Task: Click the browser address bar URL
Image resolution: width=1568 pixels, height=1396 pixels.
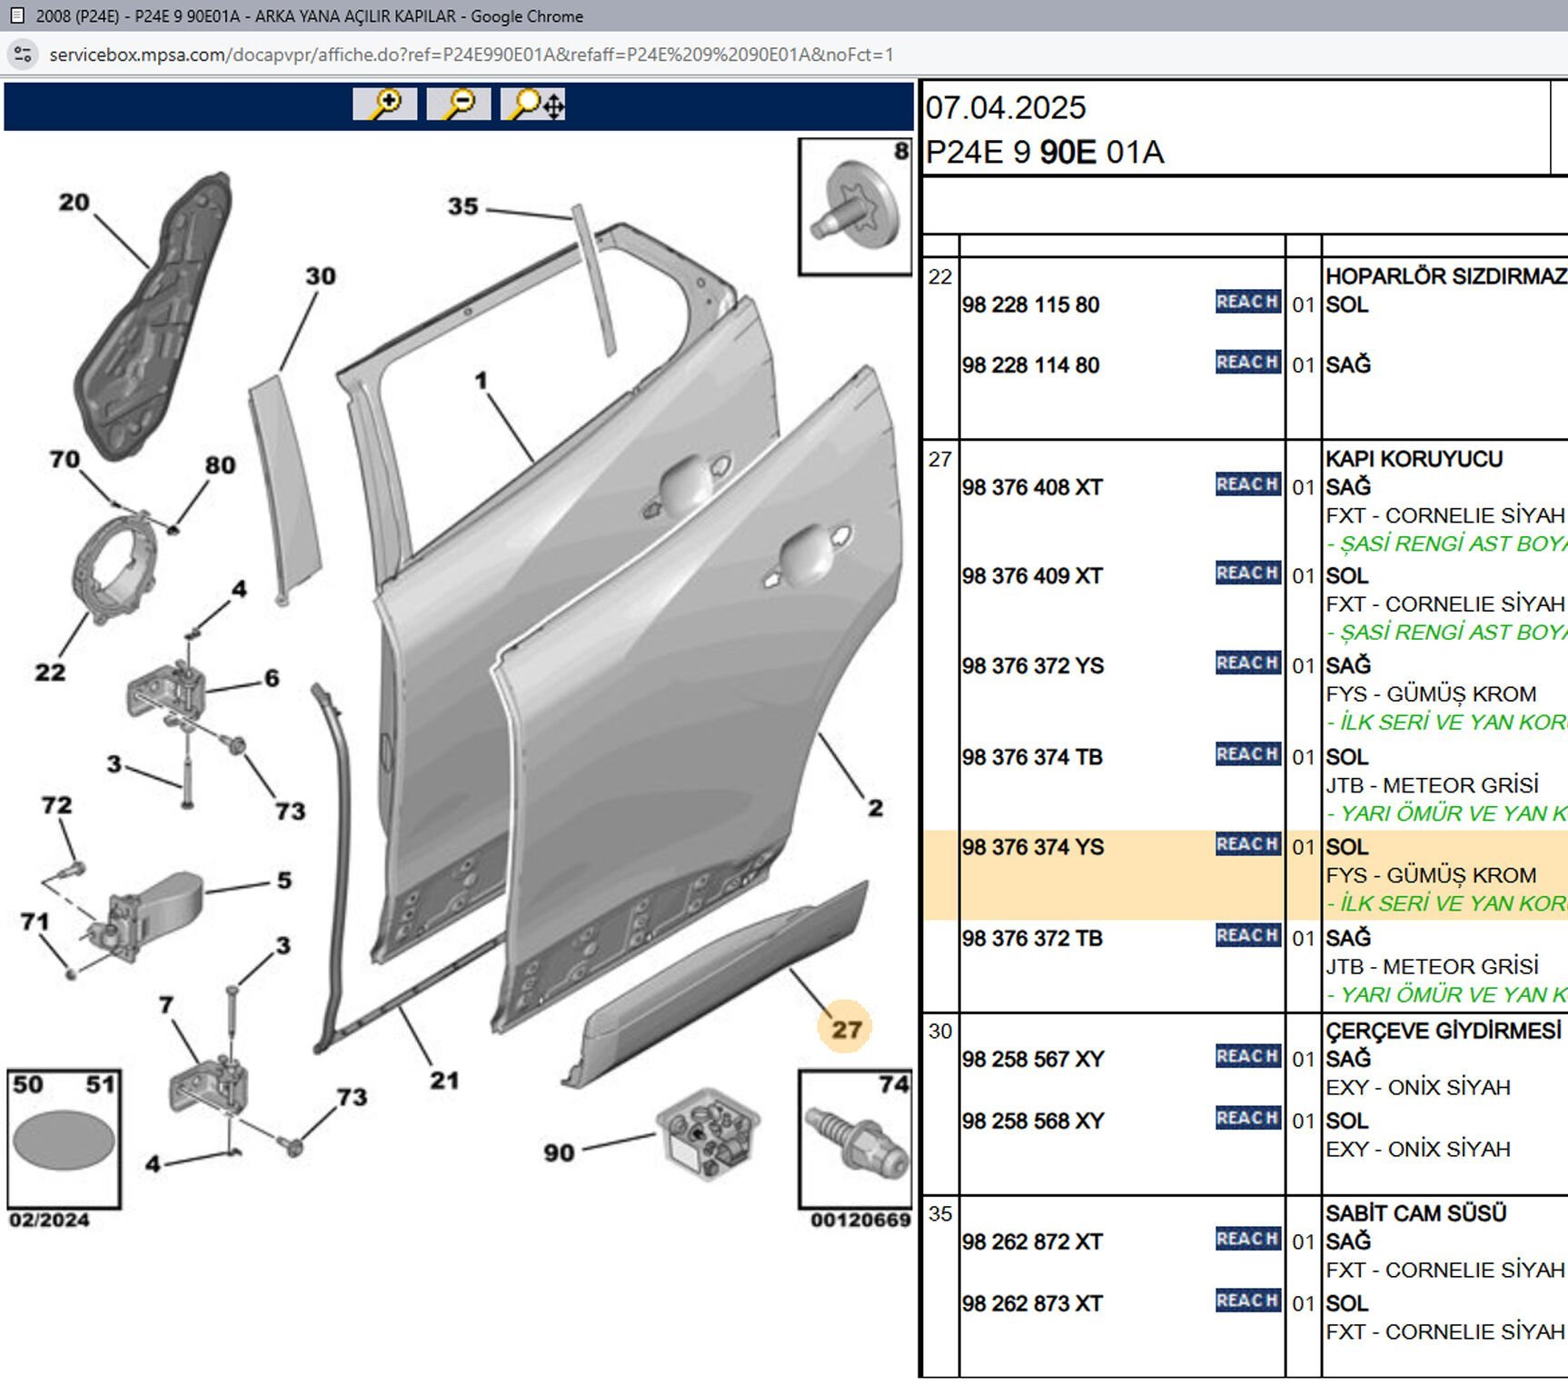Action: (x=471, y=55)
